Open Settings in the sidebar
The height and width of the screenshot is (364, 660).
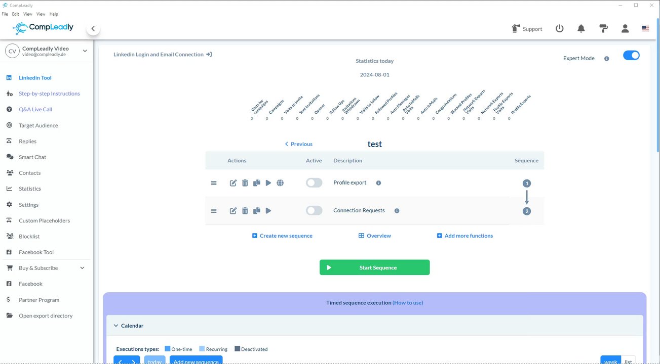coord(28,205)
